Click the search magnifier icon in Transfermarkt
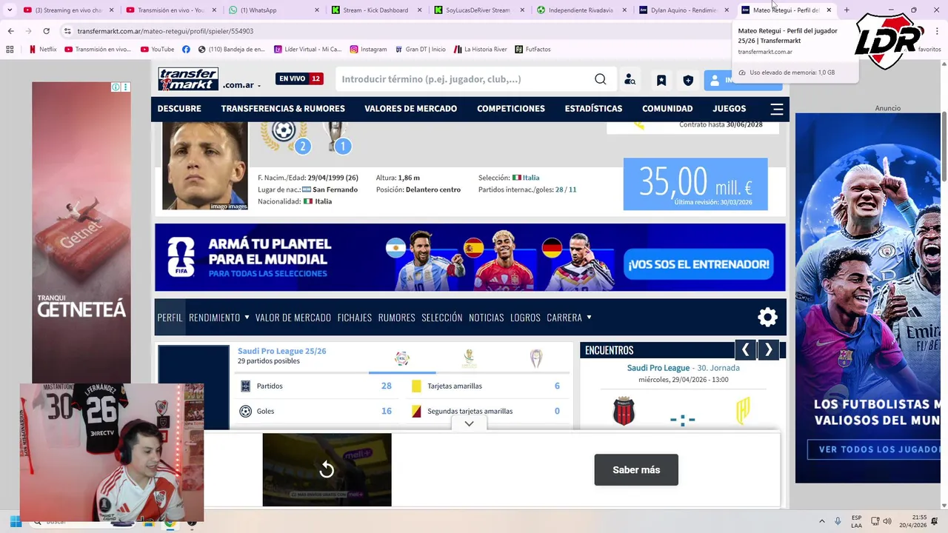948x533 pixels. (x=601, y=79)
